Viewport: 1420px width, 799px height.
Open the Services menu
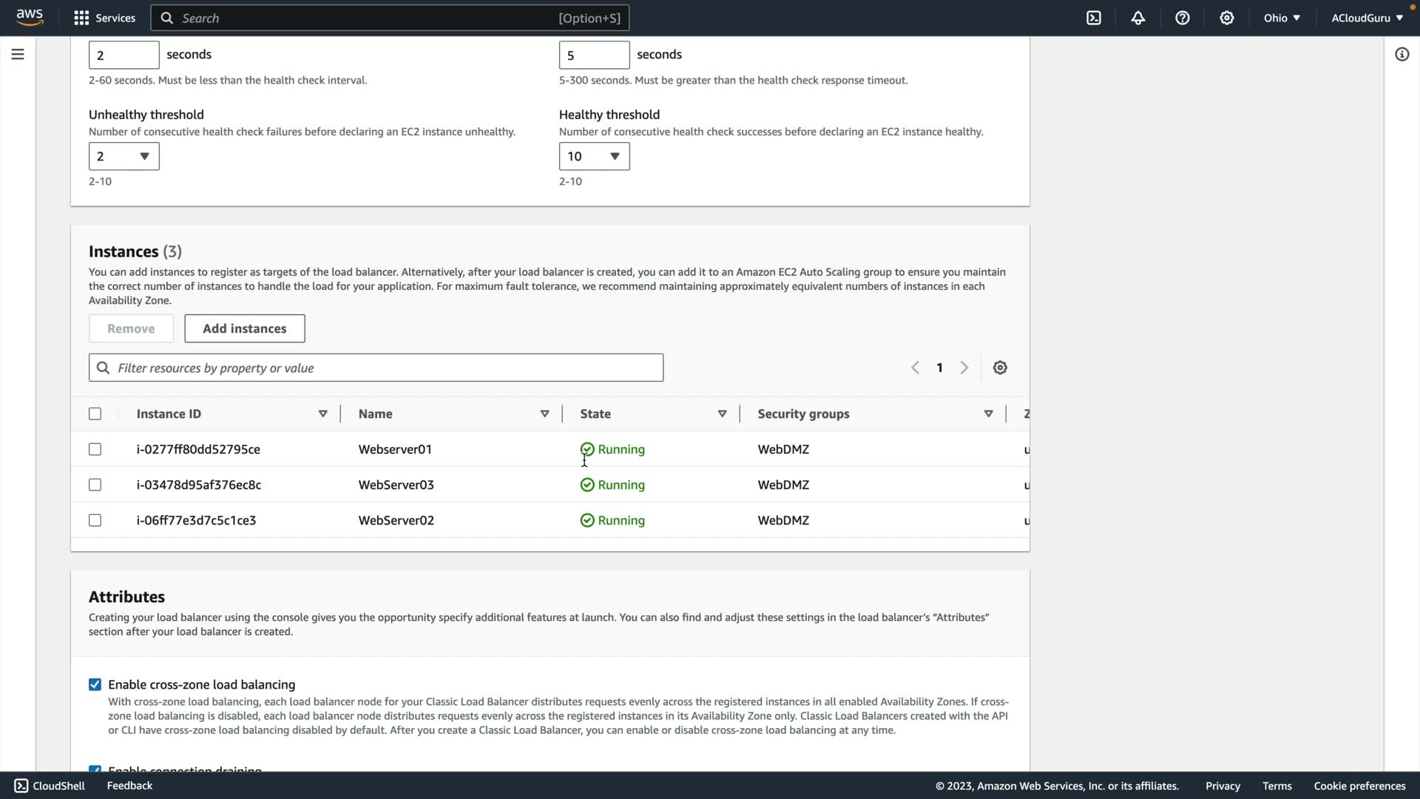pos(104,18)
